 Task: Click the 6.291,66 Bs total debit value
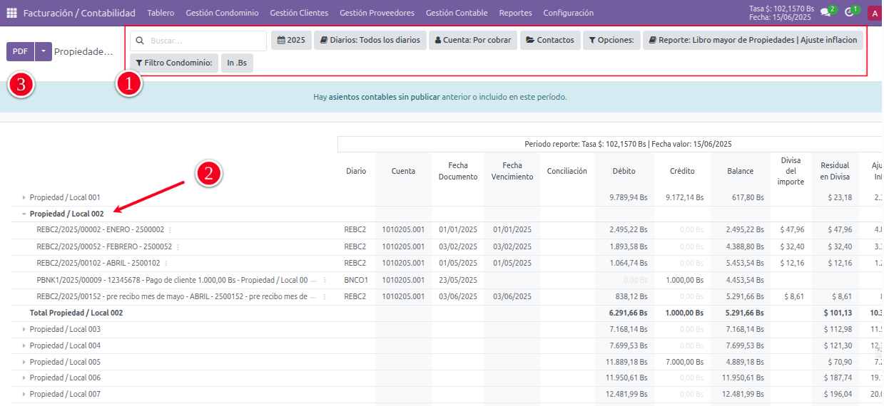pos(628,313)
